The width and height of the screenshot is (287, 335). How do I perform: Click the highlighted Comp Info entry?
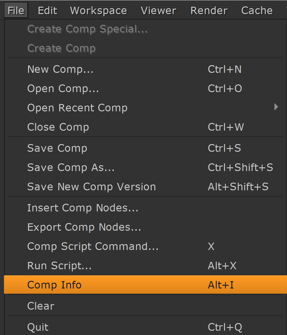(54, 285)
